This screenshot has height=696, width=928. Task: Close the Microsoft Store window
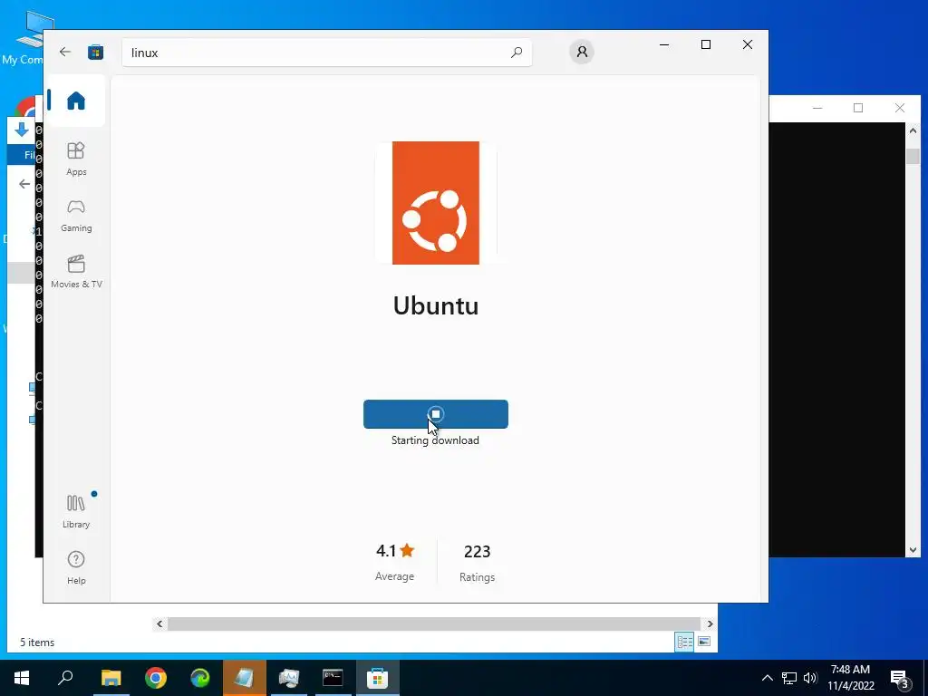[748, 44]
